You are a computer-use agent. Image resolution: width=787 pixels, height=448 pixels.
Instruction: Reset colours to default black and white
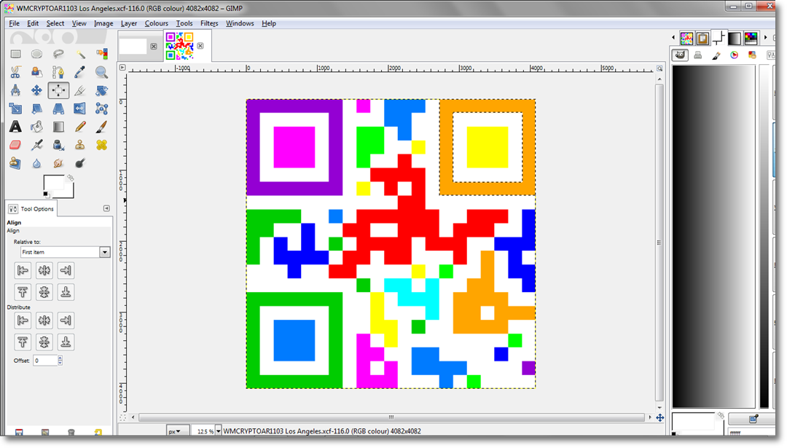point(46,194)
